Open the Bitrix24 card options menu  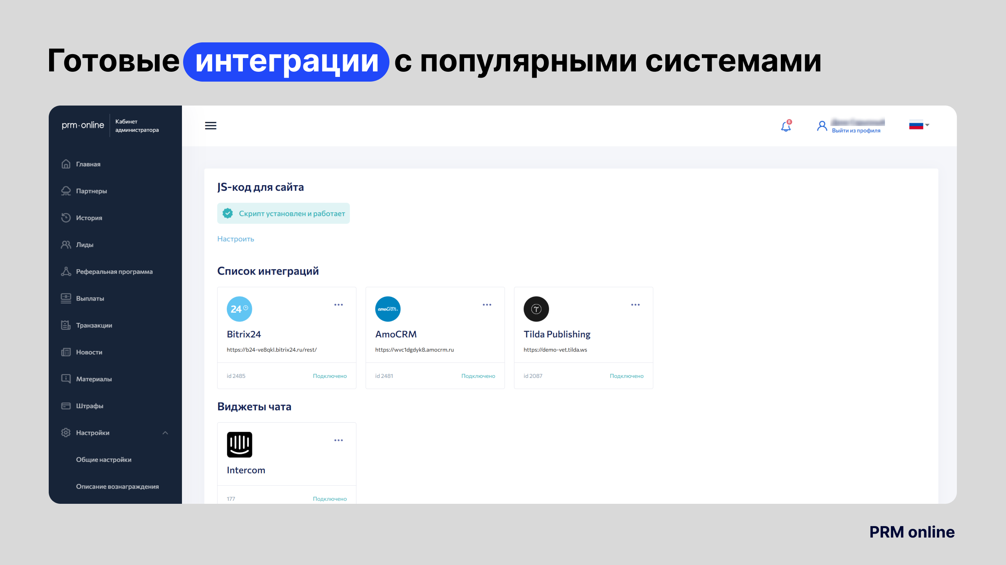(339, 305)
